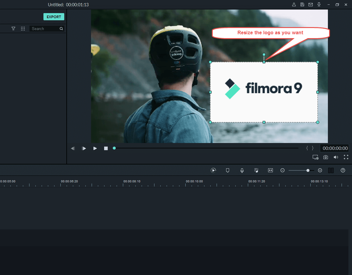
Task: Add a marker with shield icon
Action: tap(227, 170)
